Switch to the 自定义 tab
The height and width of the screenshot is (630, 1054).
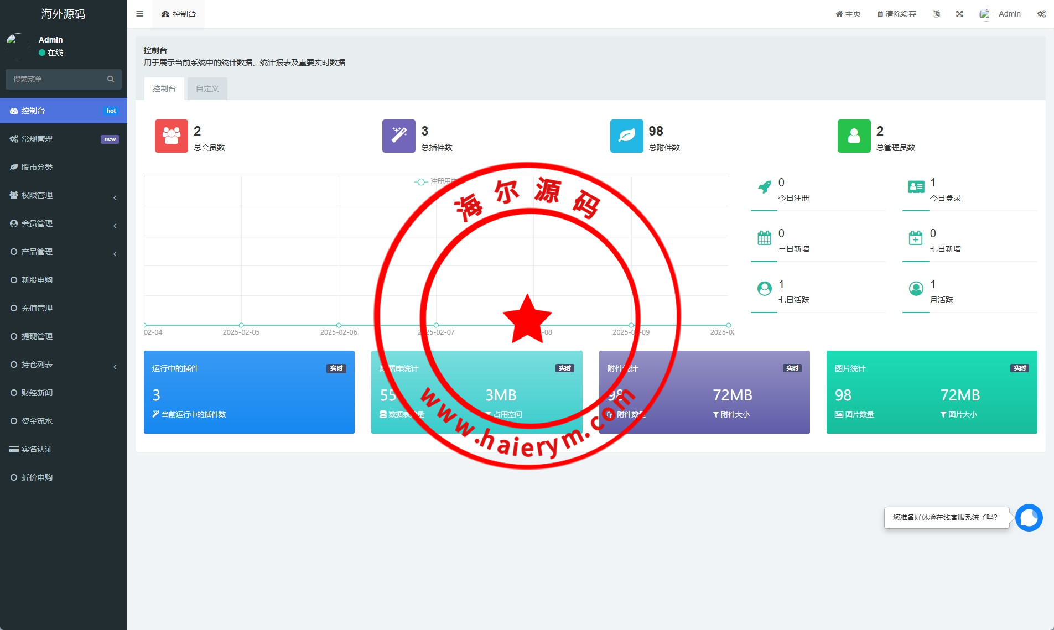click(x=207, y=88)
